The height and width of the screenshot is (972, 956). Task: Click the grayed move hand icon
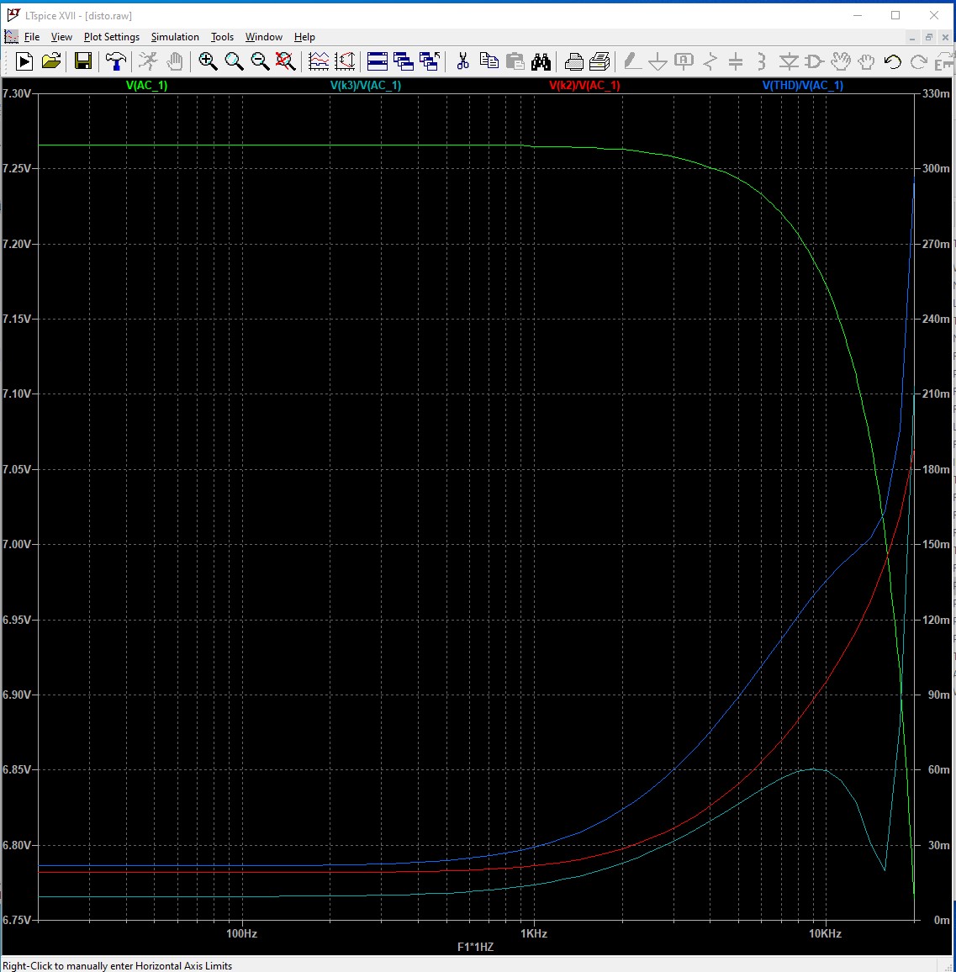tap(841, 61)
